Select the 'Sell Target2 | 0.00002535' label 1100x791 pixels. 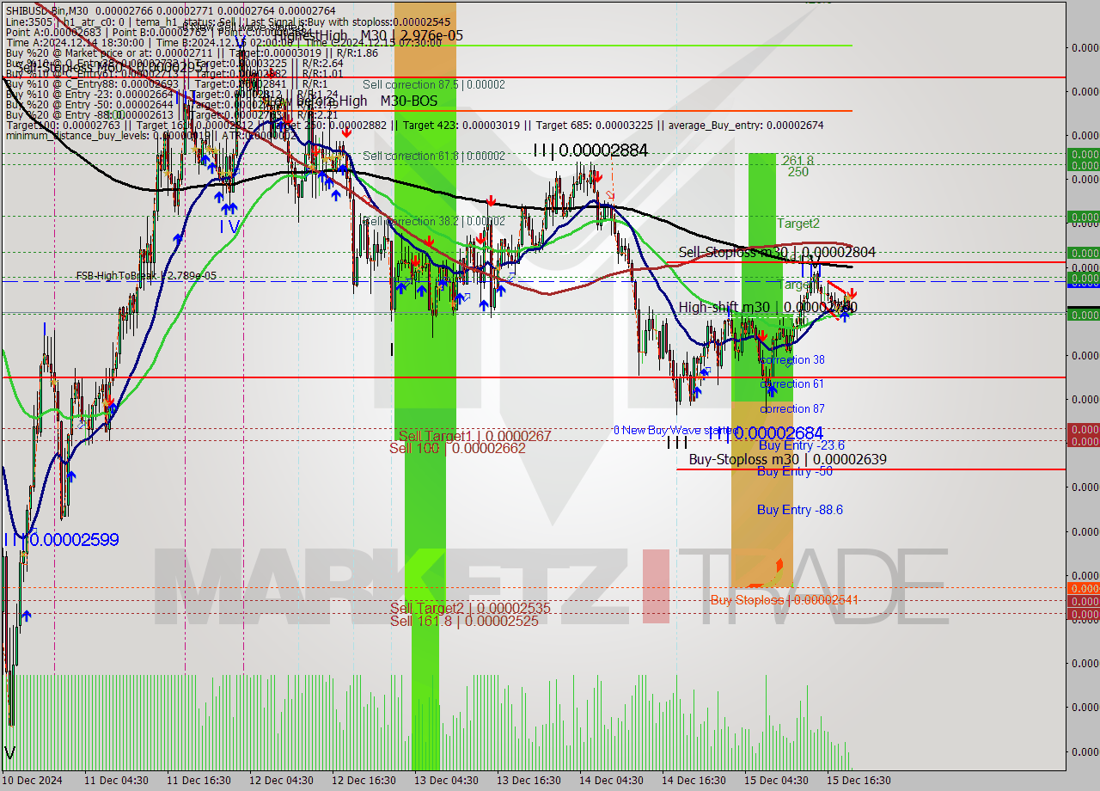(470, 609)
